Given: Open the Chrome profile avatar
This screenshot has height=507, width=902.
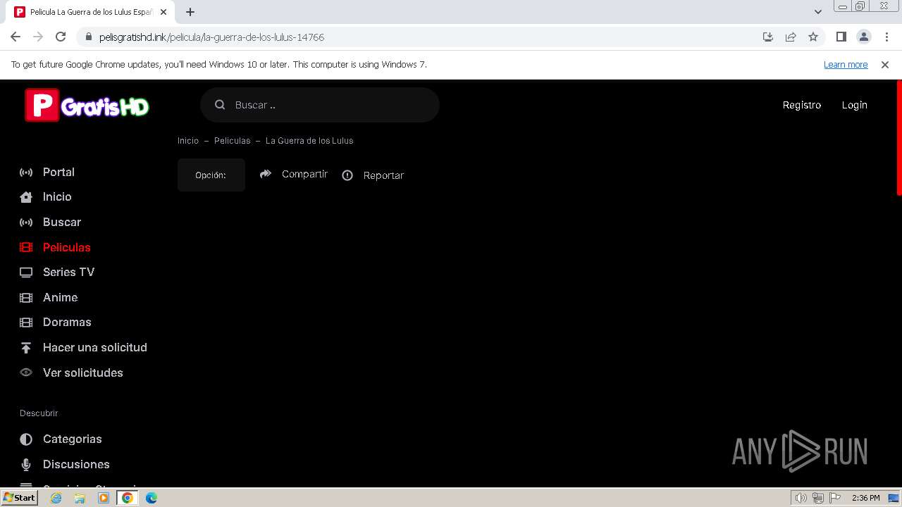Looking at the screenshot, I should 864,37.
